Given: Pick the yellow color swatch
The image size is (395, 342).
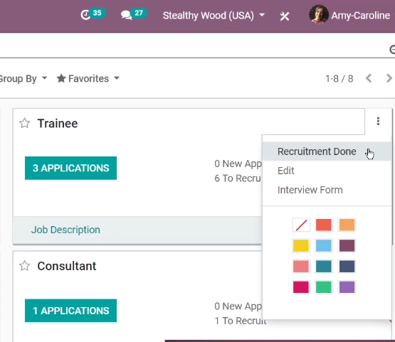Looking at the screenshot, I should click(x=301, y=245).
